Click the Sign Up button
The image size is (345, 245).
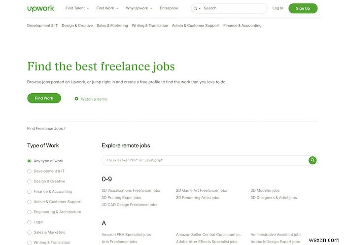(303, 8)
